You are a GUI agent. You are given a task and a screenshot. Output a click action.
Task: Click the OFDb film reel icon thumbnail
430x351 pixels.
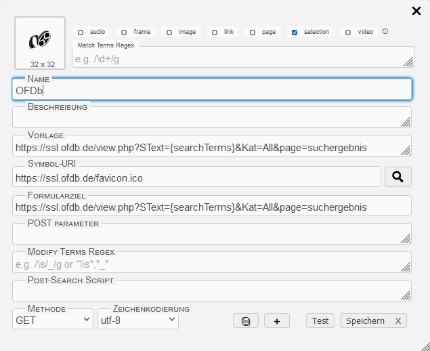click(40, 41)
